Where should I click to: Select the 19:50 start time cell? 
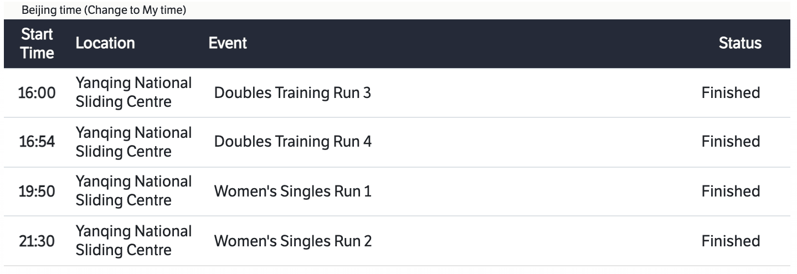click(x=38, y=192)
